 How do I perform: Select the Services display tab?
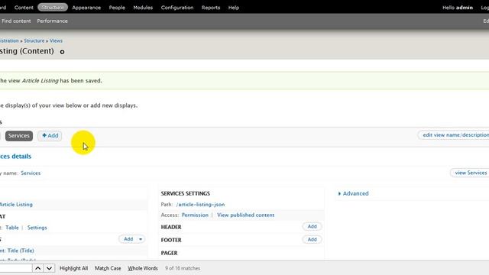pos(18,136)
